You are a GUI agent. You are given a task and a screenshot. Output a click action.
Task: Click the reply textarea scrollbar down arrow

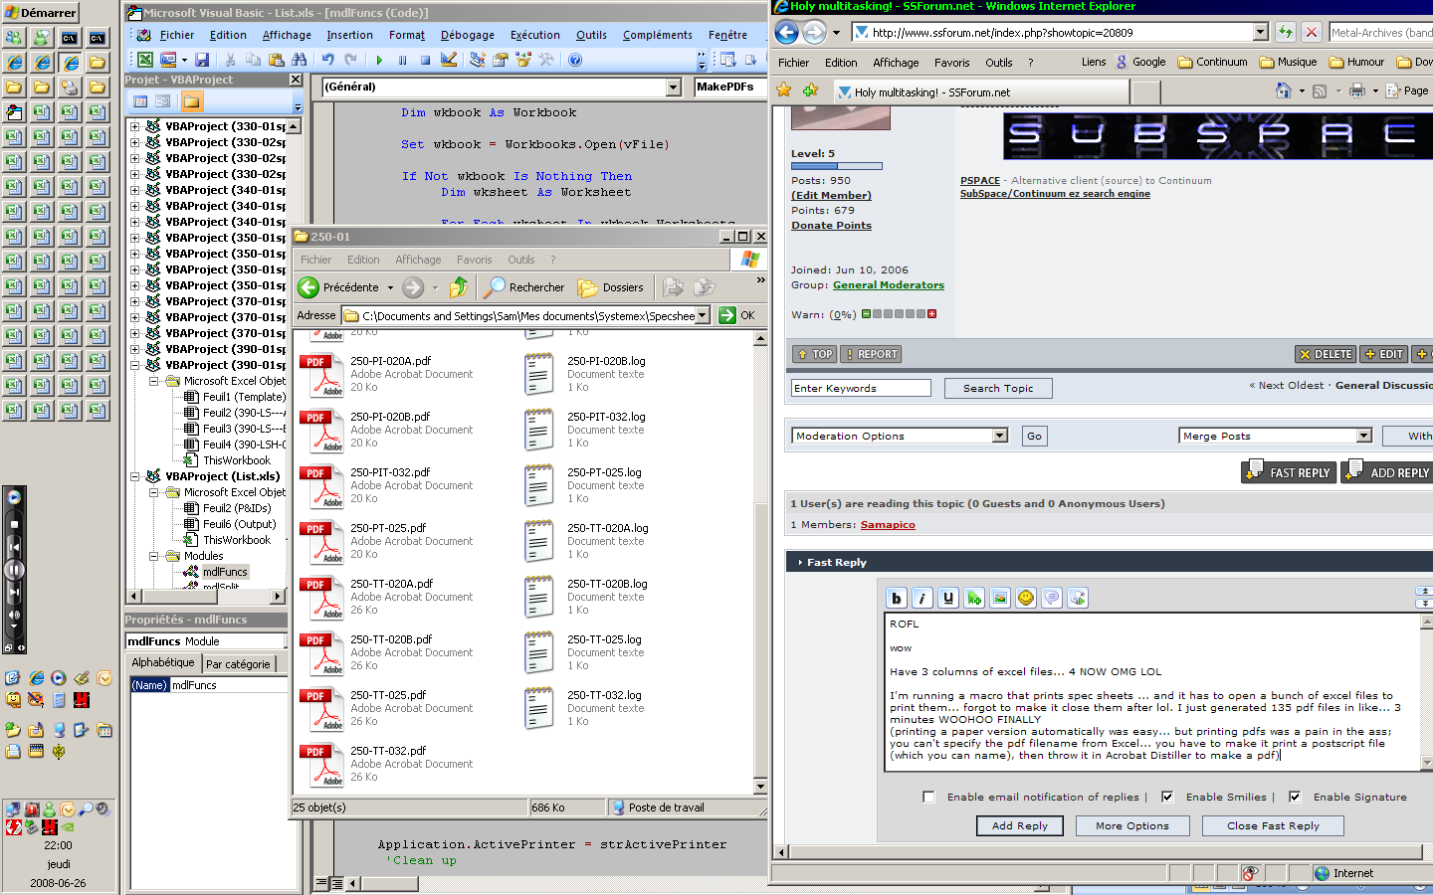(x=1426, y=763)
